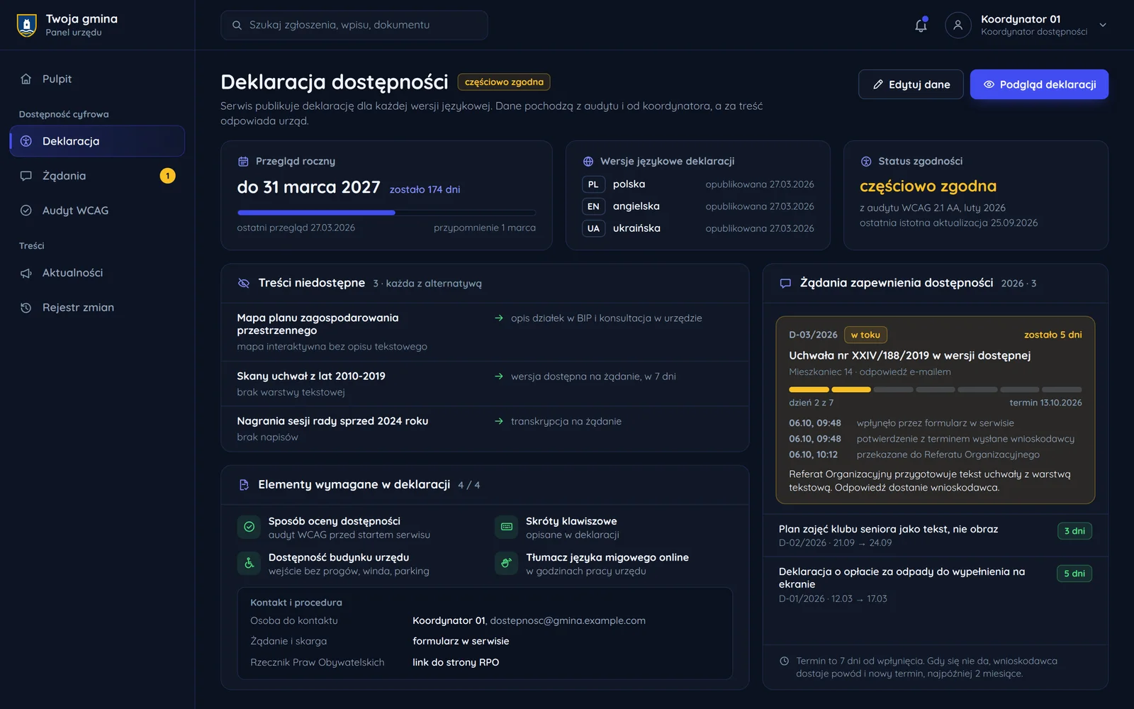Click wheelchair icon for Dostępność budynku
This screenshot has height=709, width=1134.
pyautogui.click(x=249, y=564)
